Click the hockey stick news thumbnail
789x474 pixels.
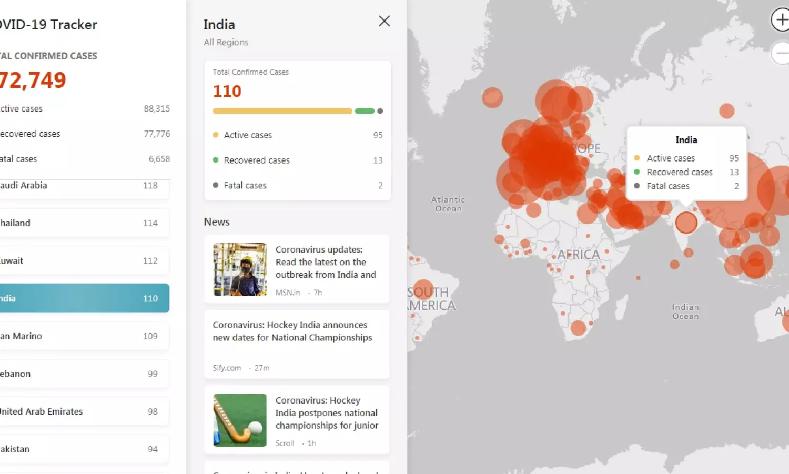pyautogui.click(x=240, y=420)
